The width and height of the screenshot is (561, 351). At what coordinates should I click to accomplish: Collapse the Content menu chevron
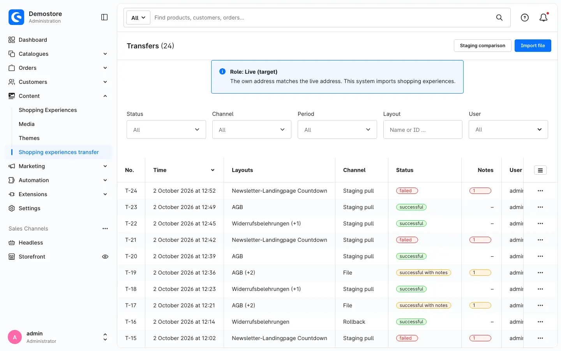(105, 96)
